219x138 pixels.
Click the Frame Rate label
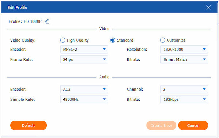pyautogui.click(x=22, y=59)
